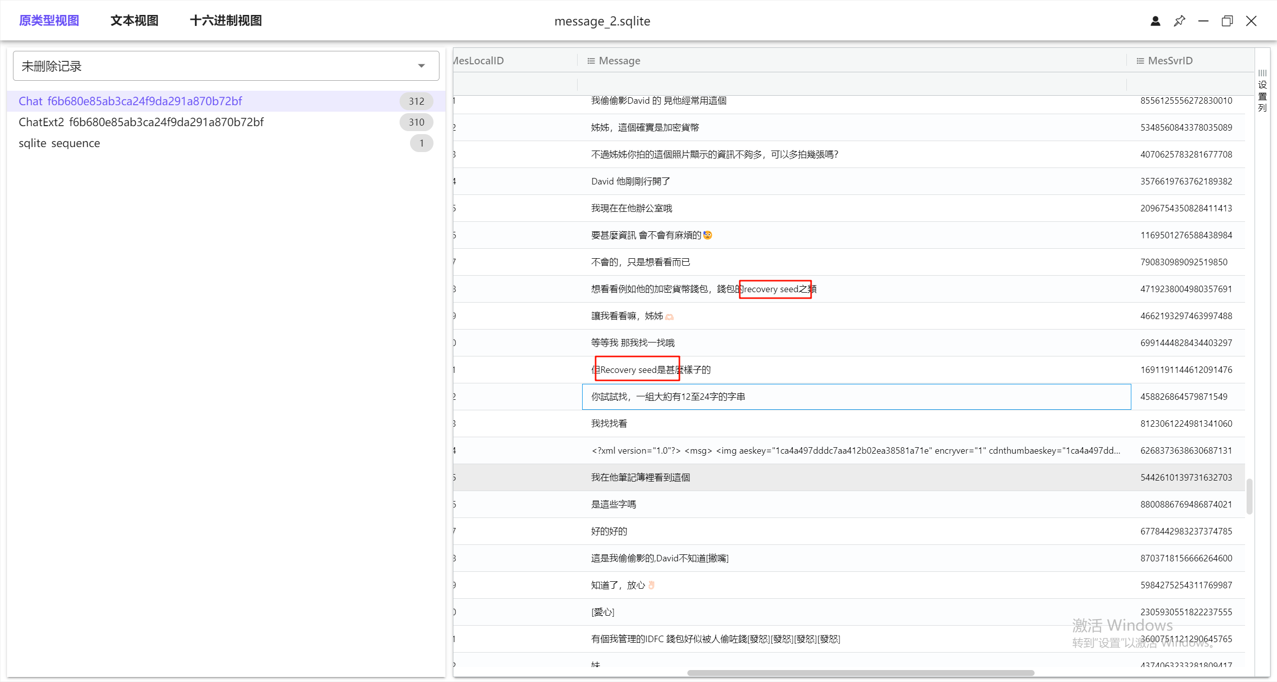Click the user account icon
The height and width of the screenshot is (682, 1277).
(1155, 21)
